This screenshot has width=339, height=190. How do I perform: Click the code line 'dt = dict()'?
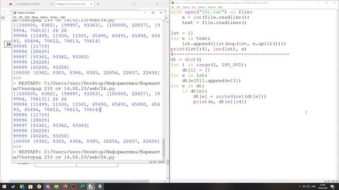click(186, 60)
